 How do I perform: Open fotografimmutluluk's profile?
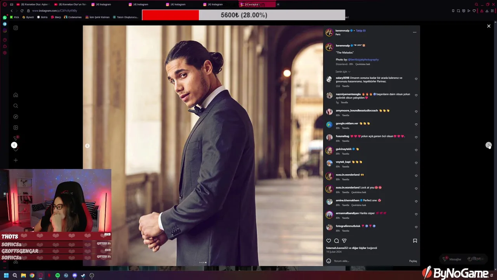pos(348,226)
